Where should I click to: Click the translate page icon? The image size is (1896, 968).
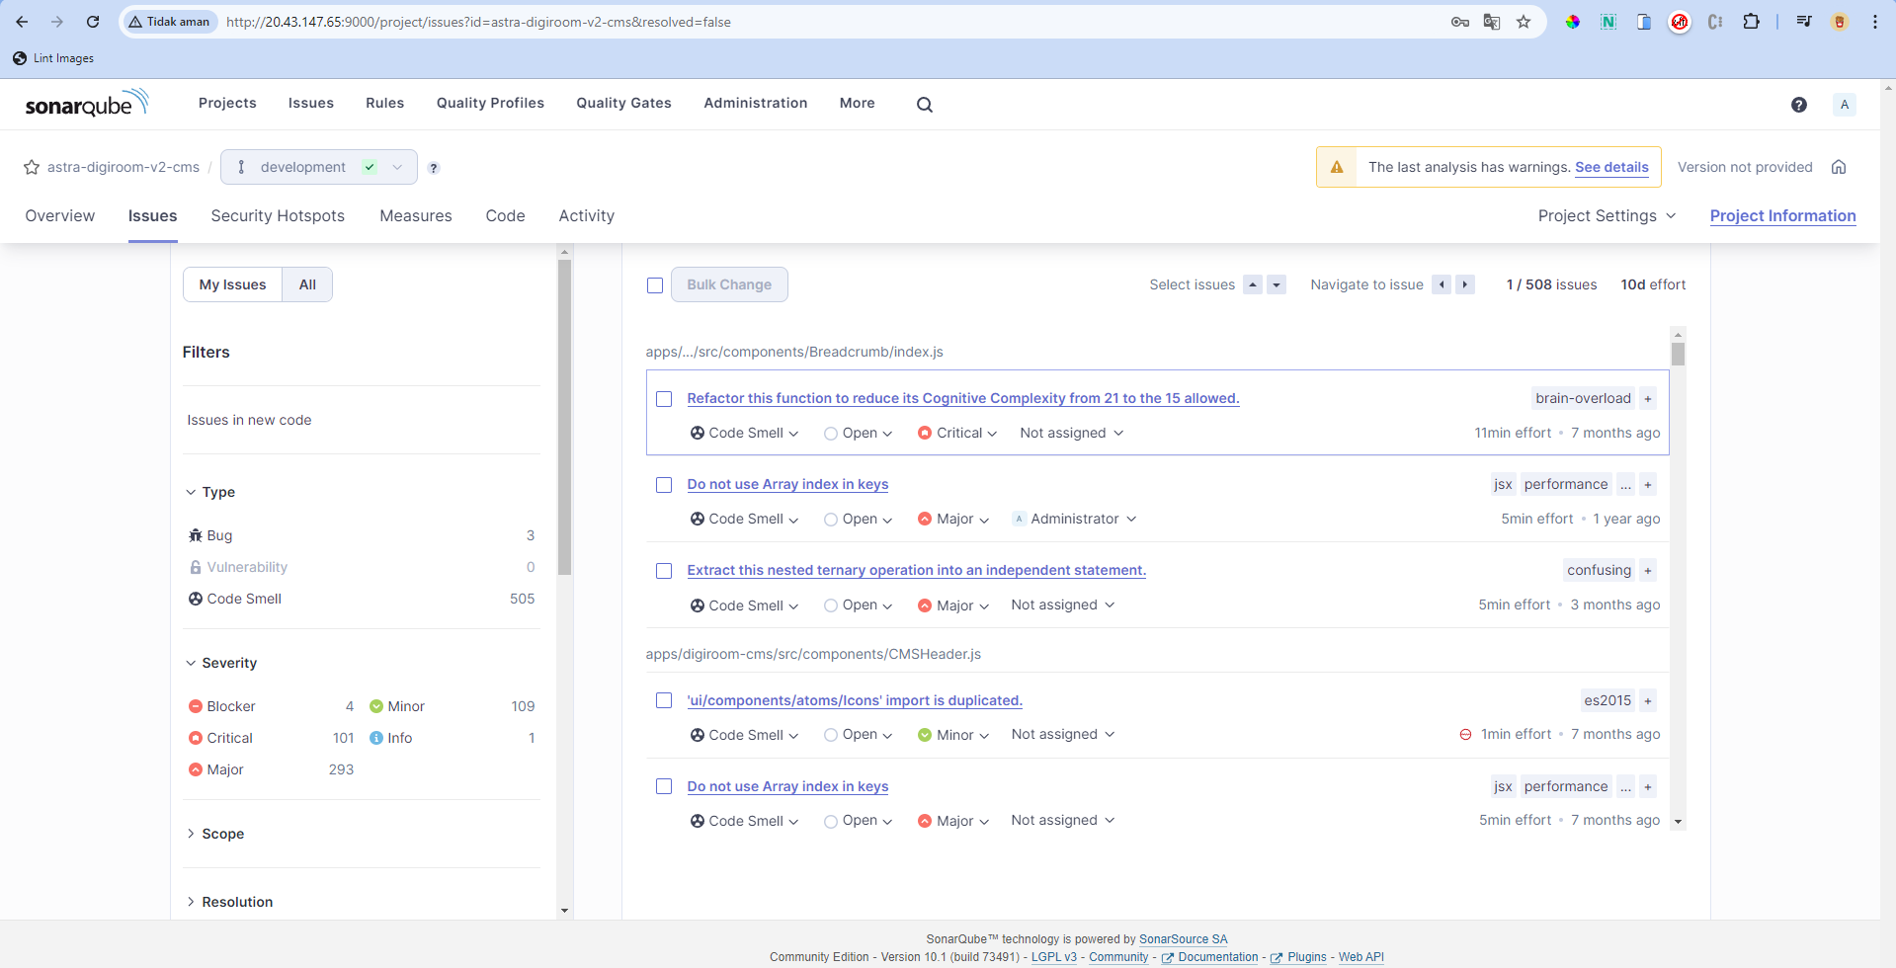1492,22
